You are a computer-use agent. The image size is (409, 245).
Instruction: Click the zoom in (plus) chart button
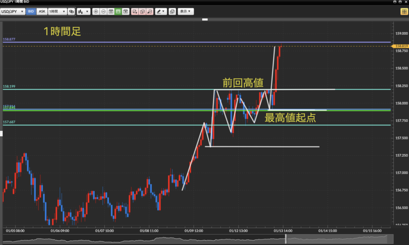pyautogui.click(x=96, y=12)
